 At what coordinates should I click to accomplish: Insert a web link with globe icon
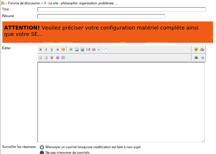click(82, 49)
